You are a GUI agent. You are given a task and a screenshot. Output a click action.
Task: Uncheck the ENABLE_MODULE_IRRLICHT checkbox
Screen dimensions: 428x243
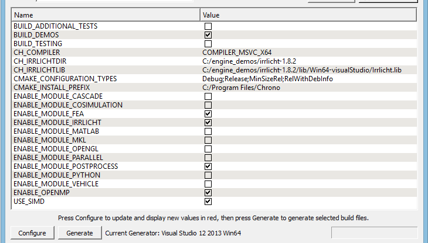point(208,123)
